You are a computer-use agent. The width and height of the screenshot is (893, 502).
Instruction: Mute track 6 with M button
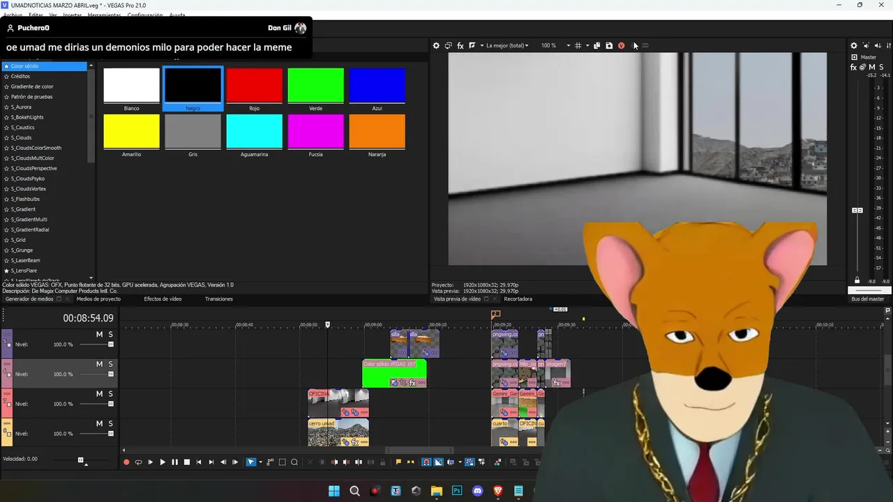99,364
